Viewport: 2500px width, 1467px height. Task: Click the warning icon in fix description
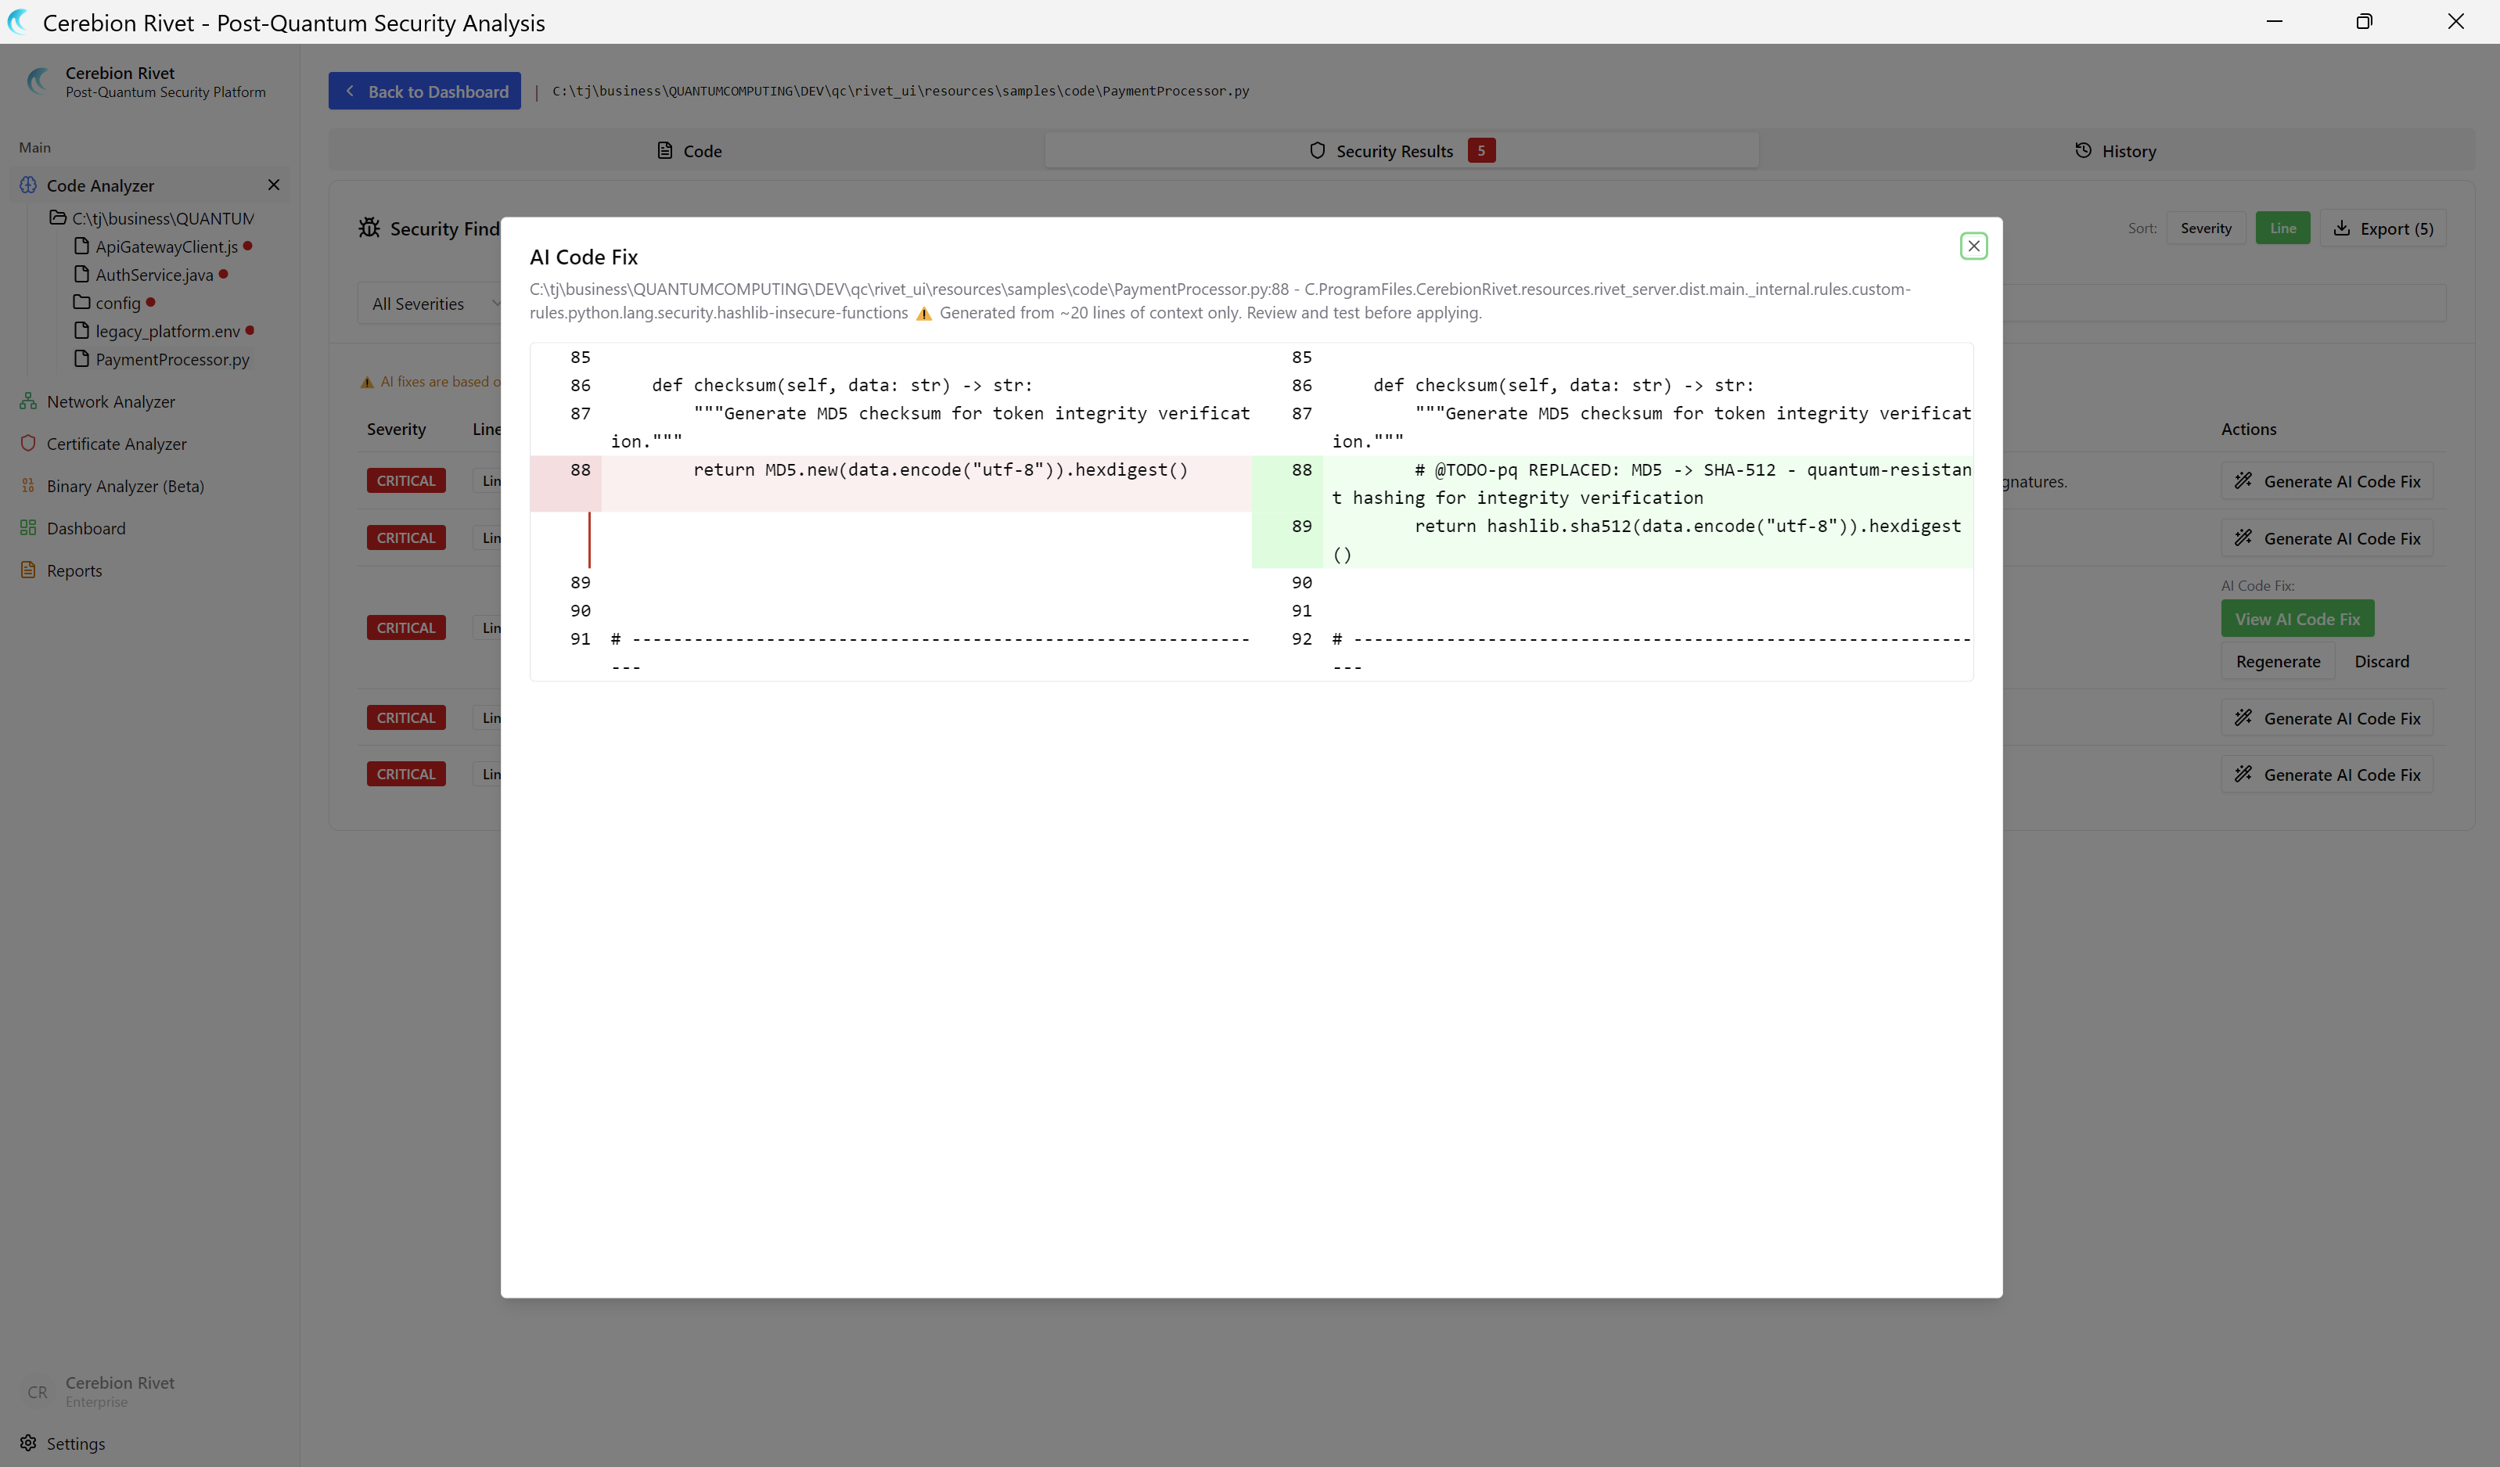click(x=923, y=314)
